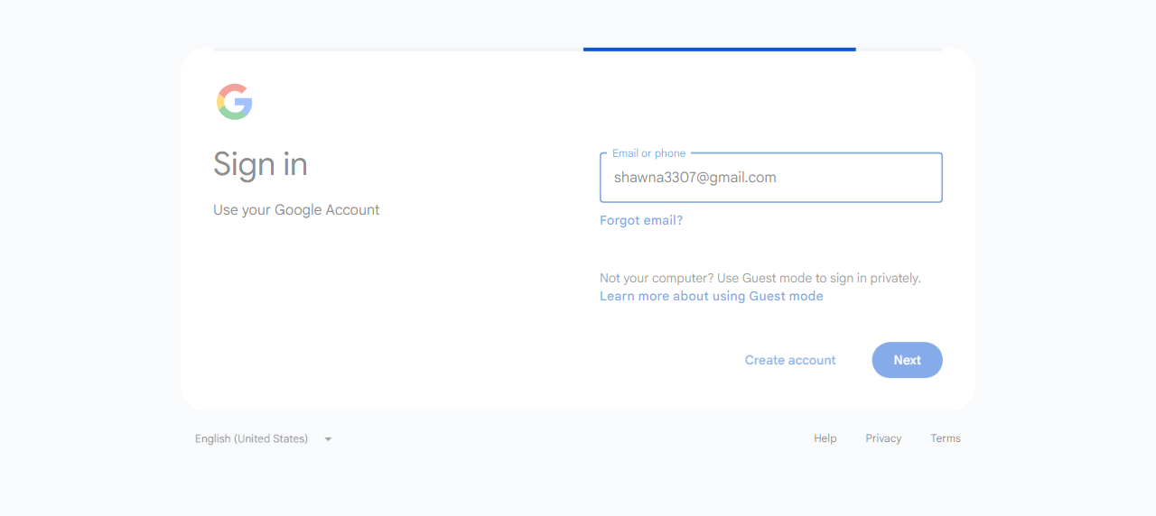Focus the Email or phone field
Screen dimensions: 1156x516
coord(771,178)
